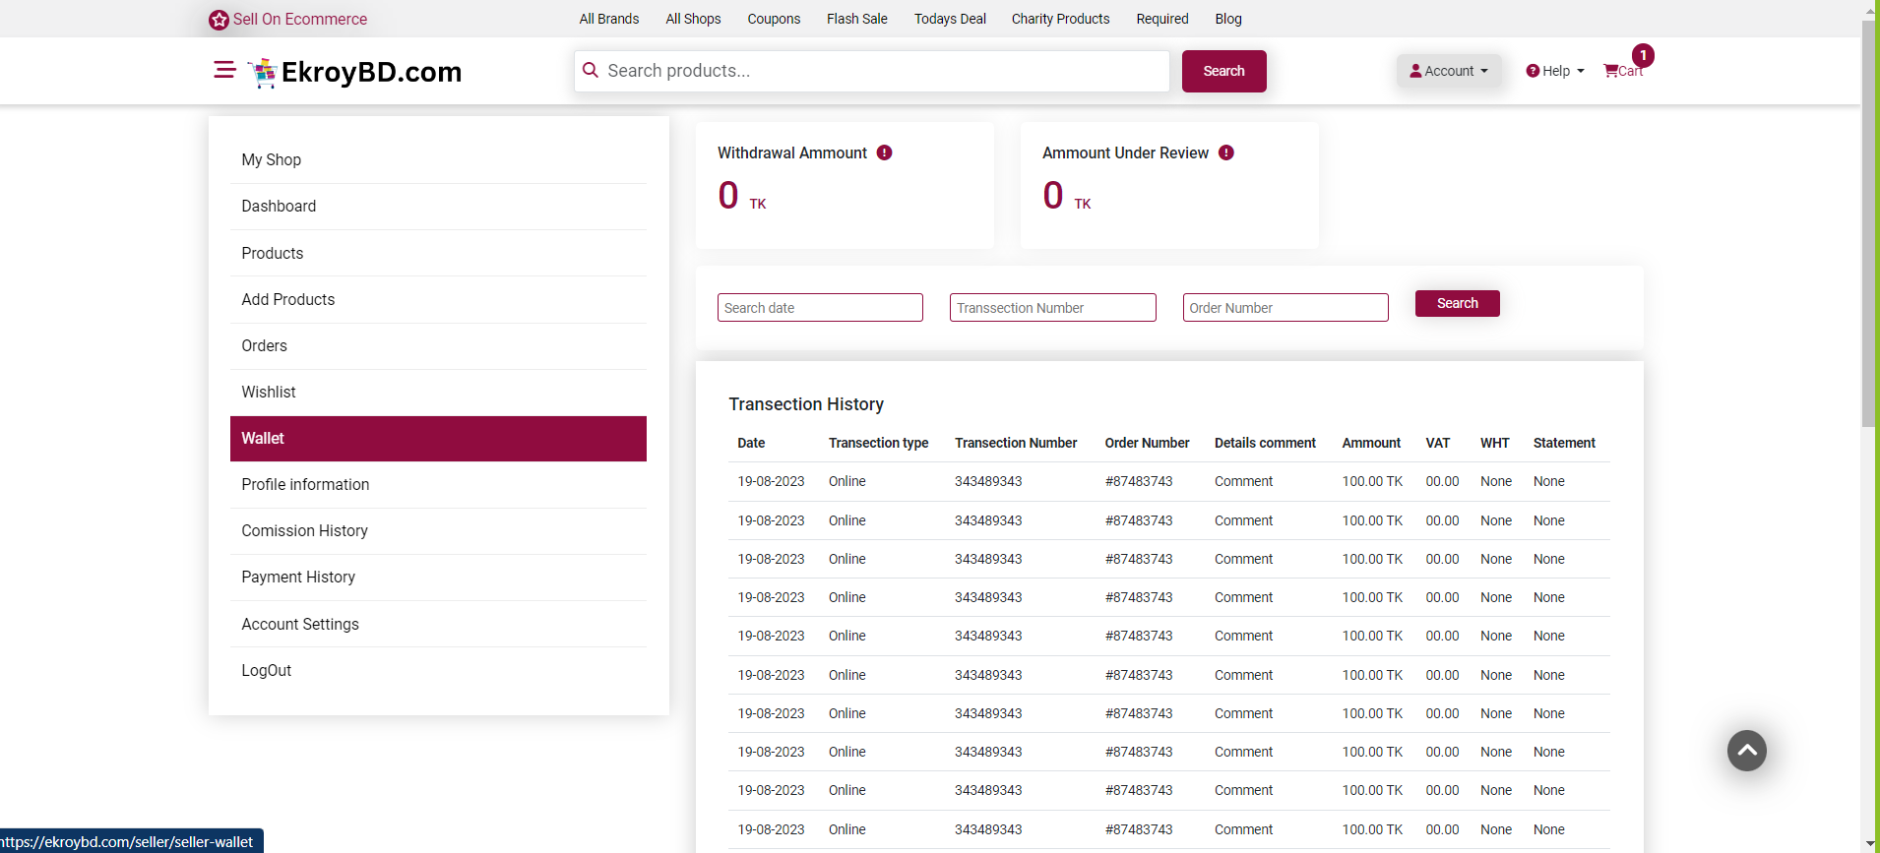This screenshot has height=853, width=1880.
Task: Click the transaction filter Search button
Action: [x=1457, y=303]
